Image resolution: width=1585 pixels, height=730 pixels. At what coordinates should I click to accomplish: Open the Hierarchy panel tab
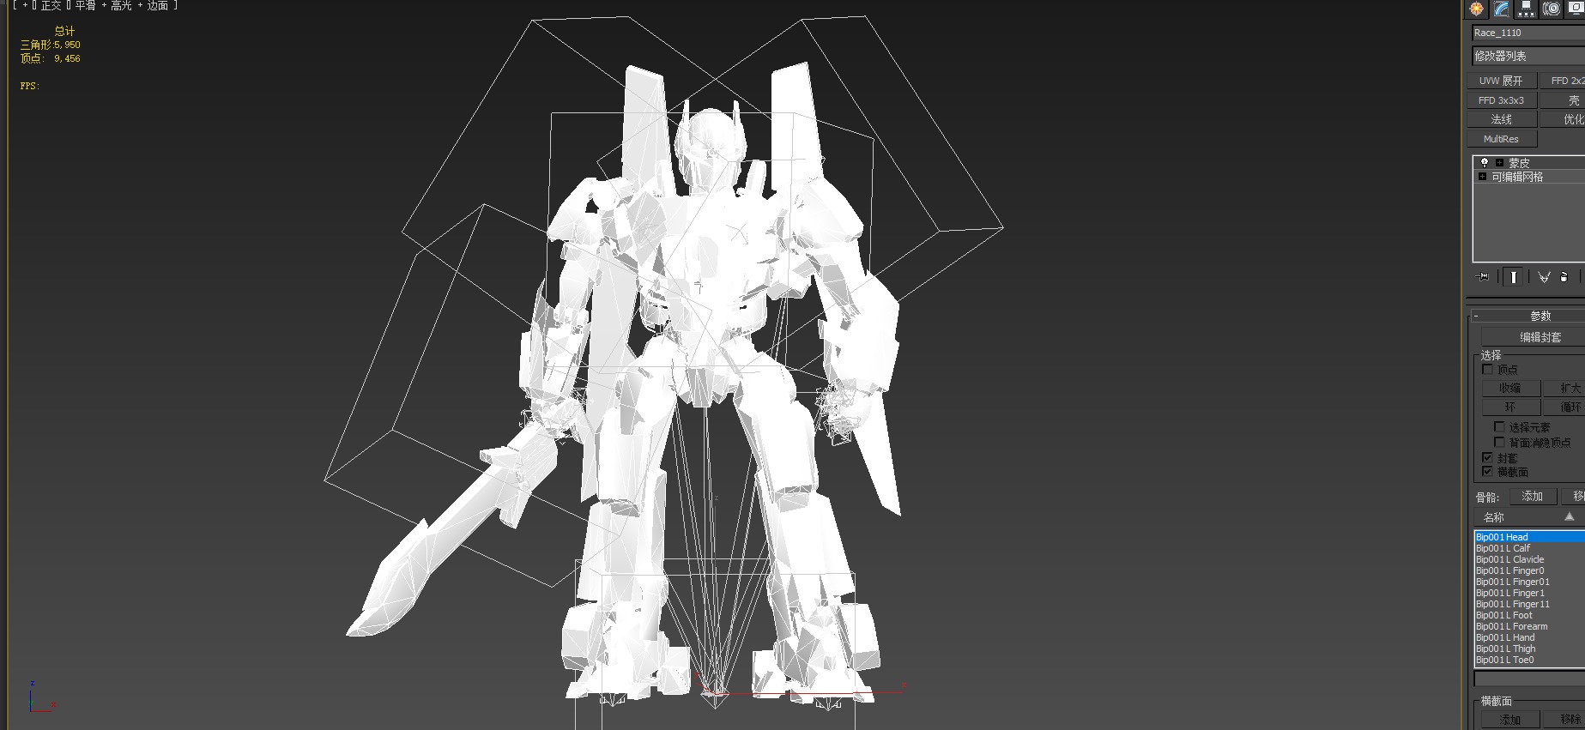(1526, 9)
